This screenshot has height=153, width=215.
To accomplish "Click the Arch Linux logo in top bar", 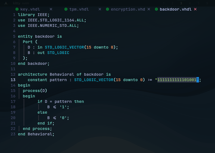I will tap(6, 3).
